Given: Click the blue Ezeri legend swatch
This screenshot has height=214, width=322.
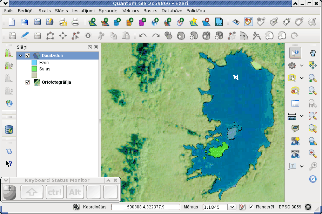Looking at the screenshot, I should [x=34, y=63].
